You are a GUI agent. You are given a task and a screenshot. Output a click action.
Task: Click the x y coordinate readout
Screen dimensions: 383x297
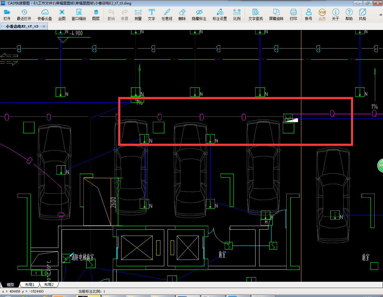[23, 291]
